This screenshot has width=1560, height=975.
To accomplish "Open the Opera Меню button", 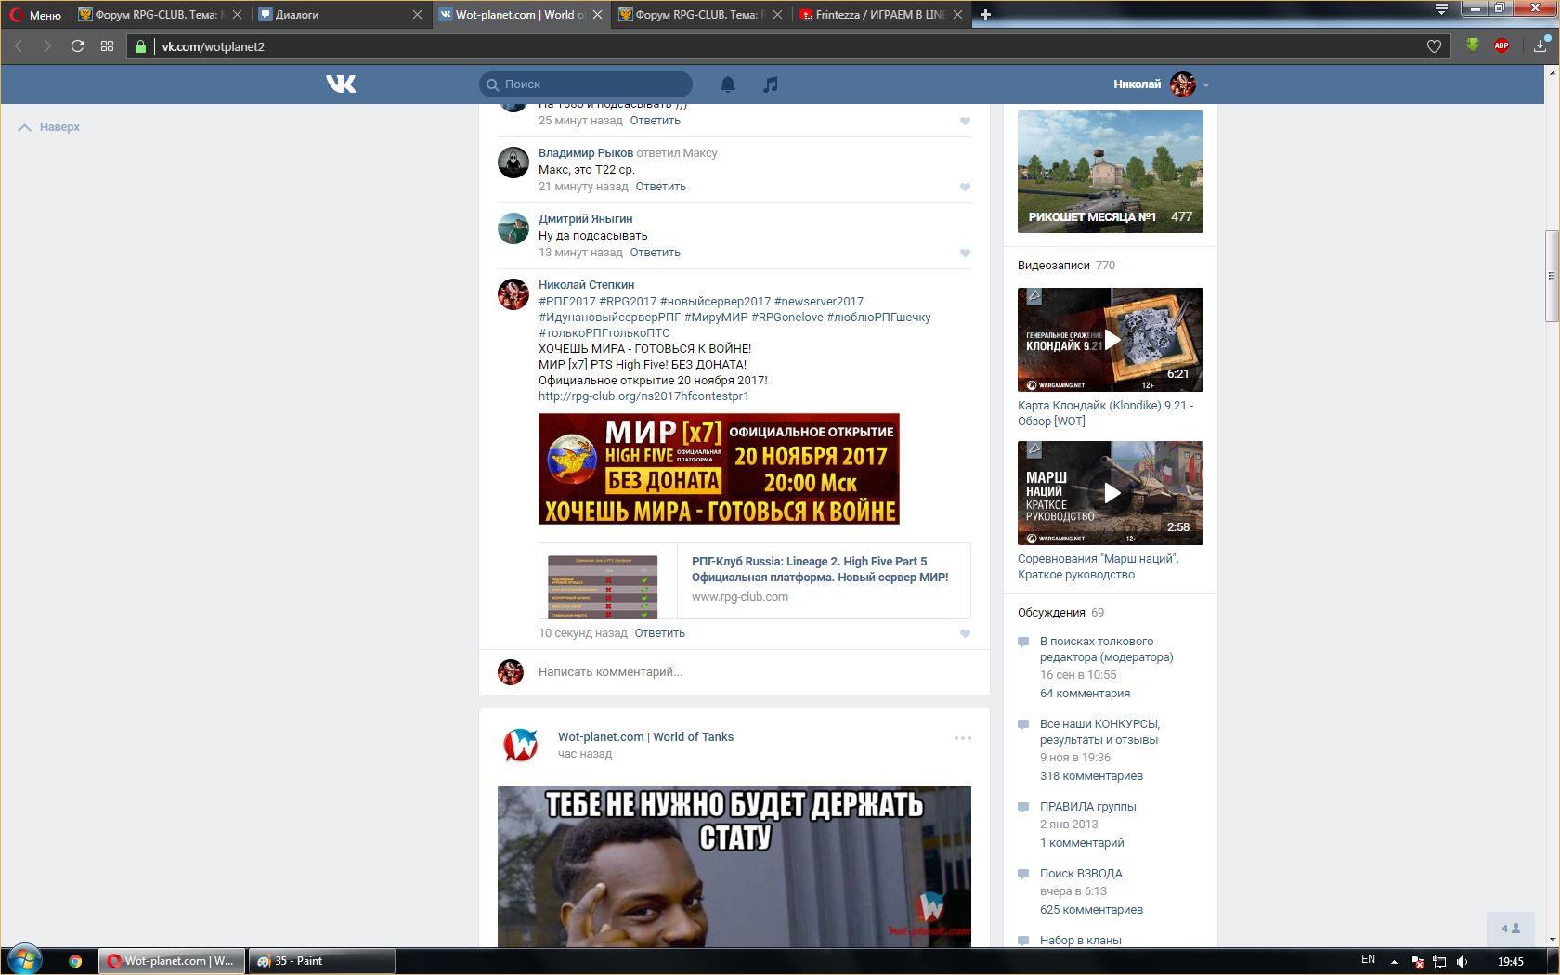I will pos(35,15).
